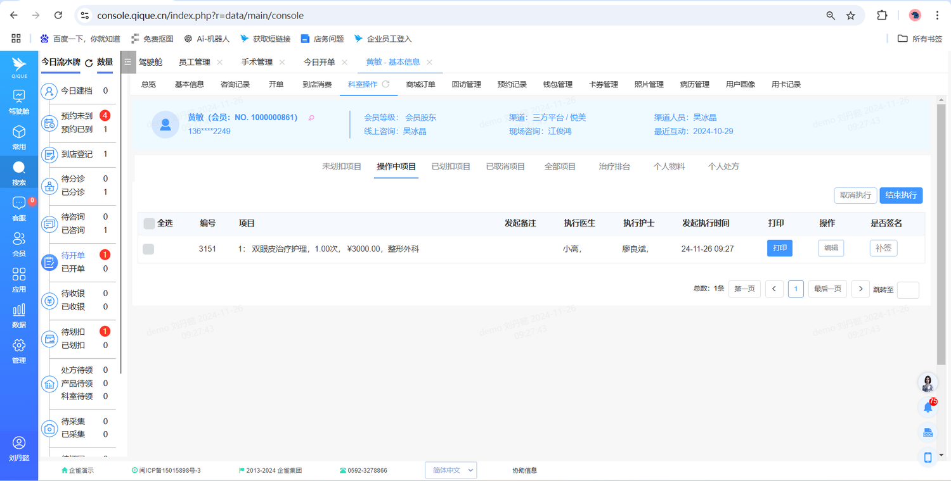Click the hamburger menu icon beside 驾驶舱 tab
Viewport: 951px width, 481px height.
127,62
